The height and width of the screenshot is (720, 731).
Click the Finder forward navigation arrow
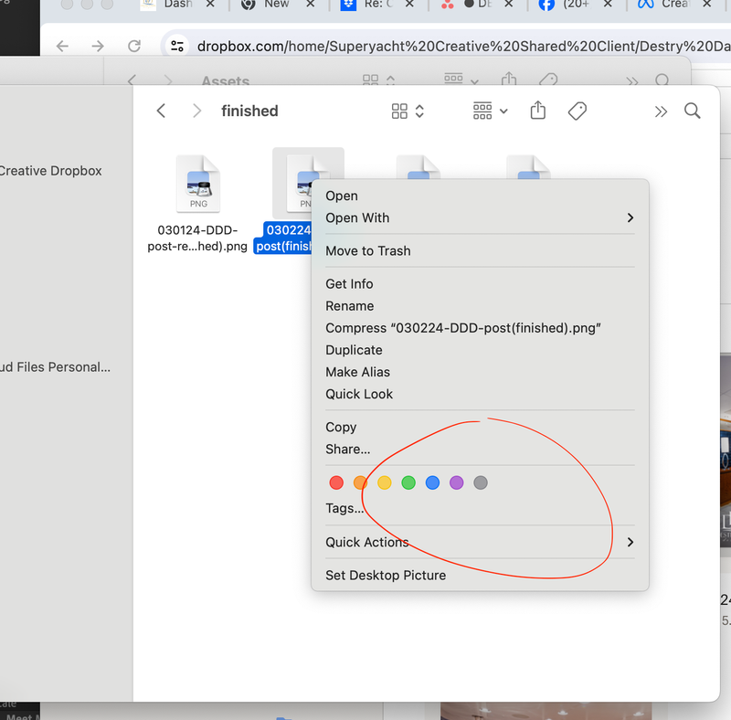[x=196, y=111]
